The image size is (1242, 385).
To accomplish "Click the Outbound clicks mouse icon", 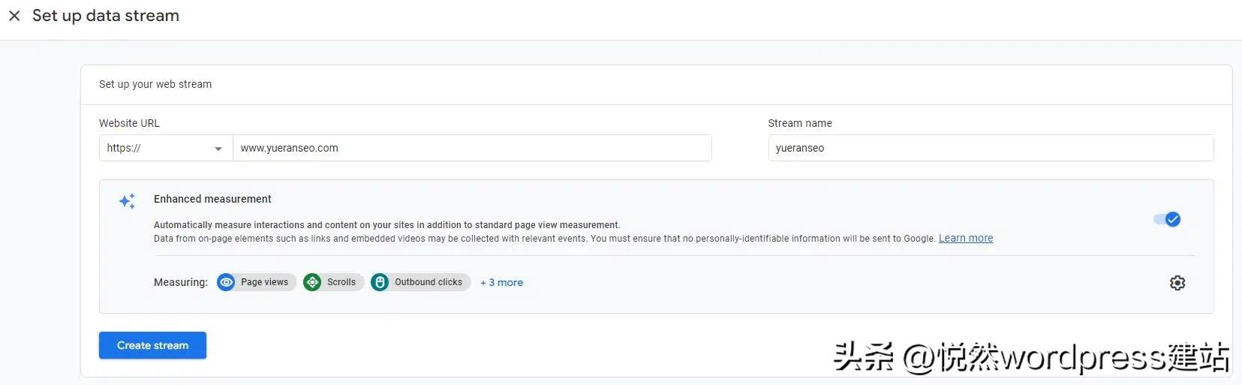I will (380, 282).
